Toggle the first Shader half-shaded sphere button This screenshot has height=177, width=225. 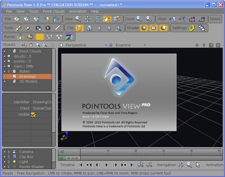coord(144,28)
